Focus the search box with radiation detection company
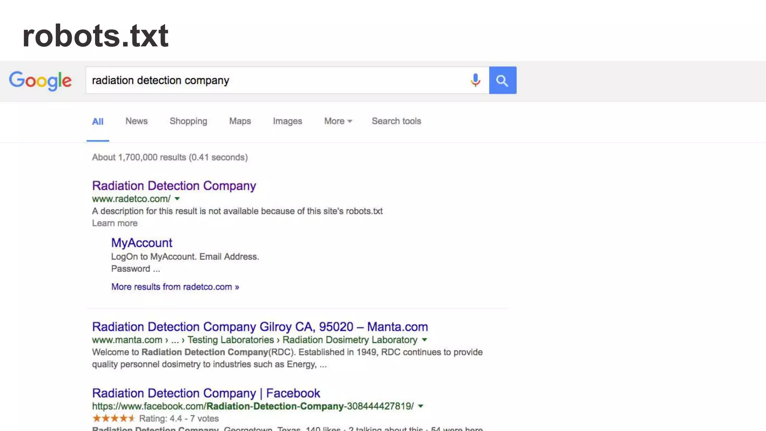 coord(287,80)
